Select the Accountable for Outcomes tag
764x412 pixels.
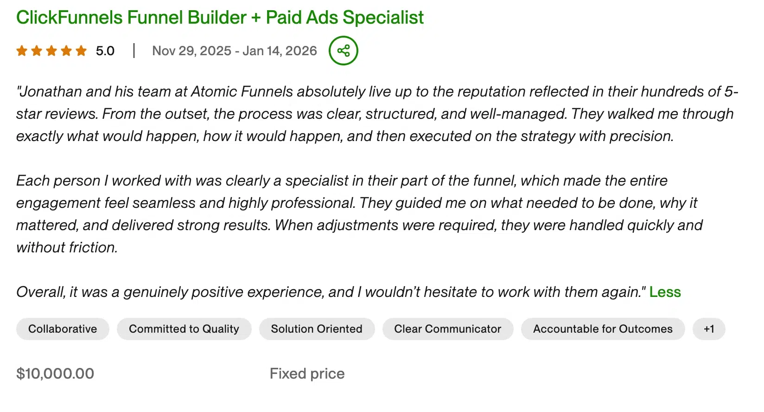[603, 329]
